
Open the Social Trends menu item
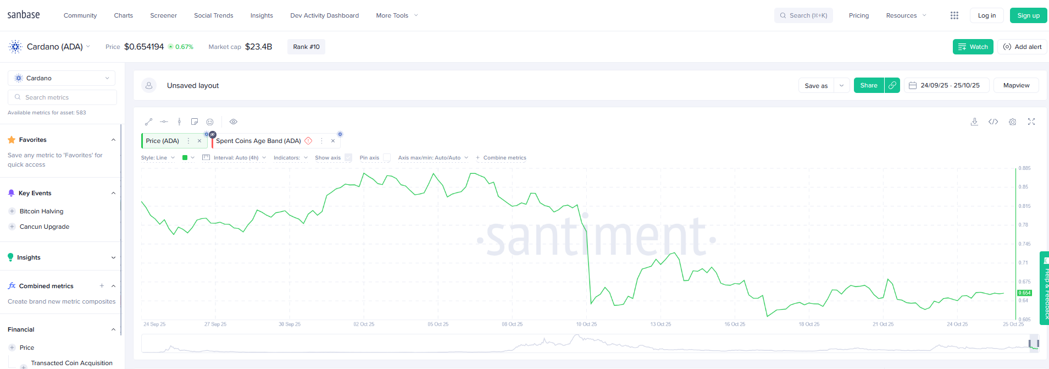click(x=213, y=15)
